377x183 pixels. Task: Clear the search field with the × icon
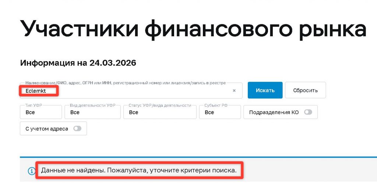point(234,91)
